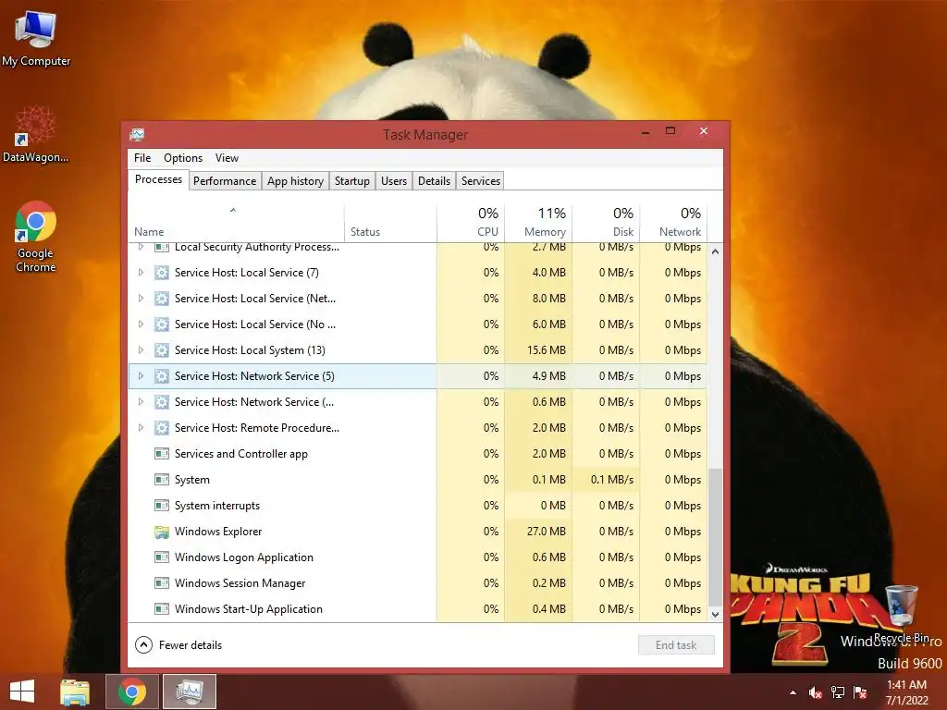Viewport: 947px width, 710px height.
Task: Sort processes by Name column header
Action: click(x=236, y=222)
